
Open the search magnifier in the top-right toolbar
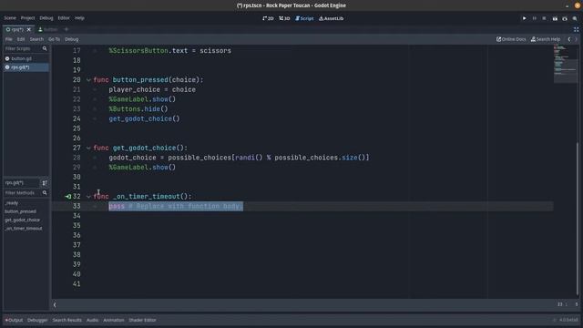(x=575, y=18)
